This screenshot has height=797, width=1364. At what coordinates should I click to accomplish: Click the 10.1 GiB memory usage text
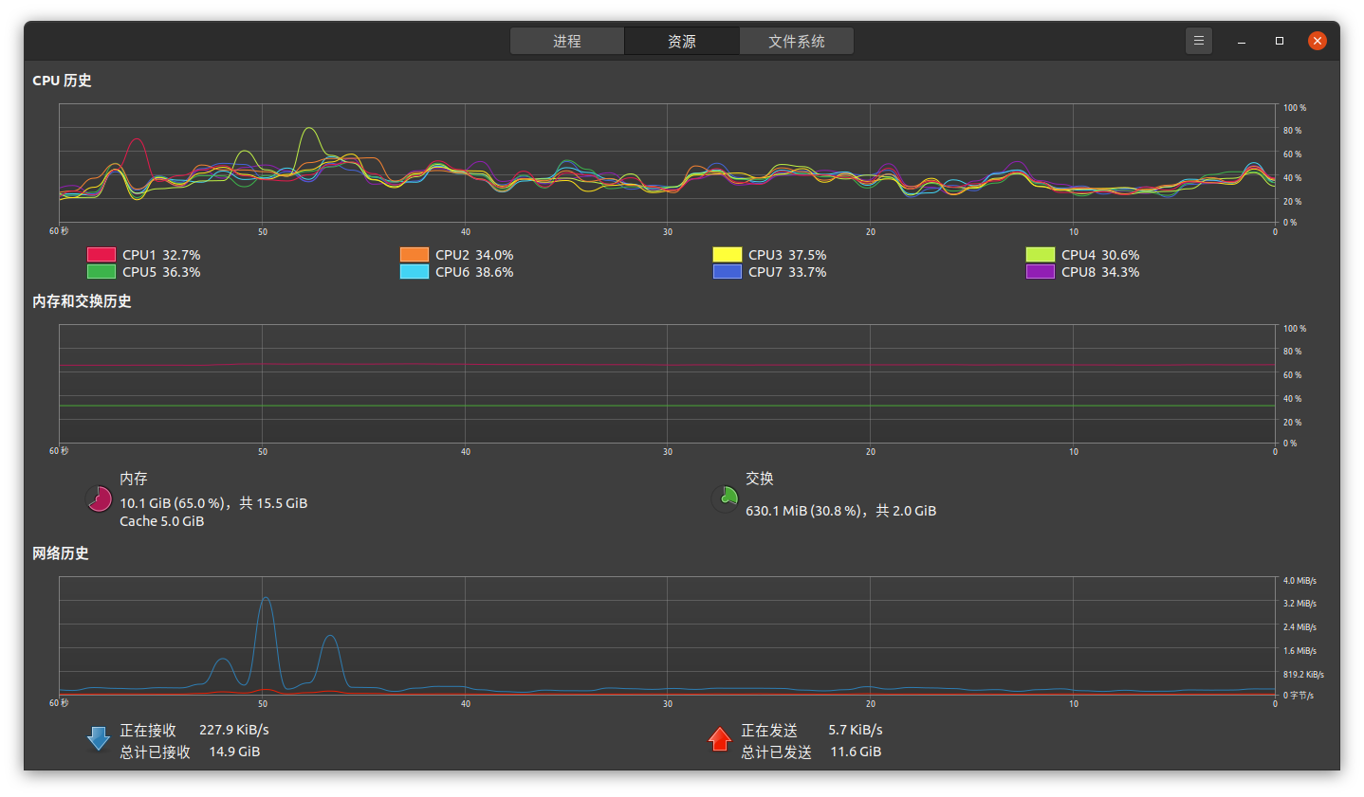(x=213, y=503)
